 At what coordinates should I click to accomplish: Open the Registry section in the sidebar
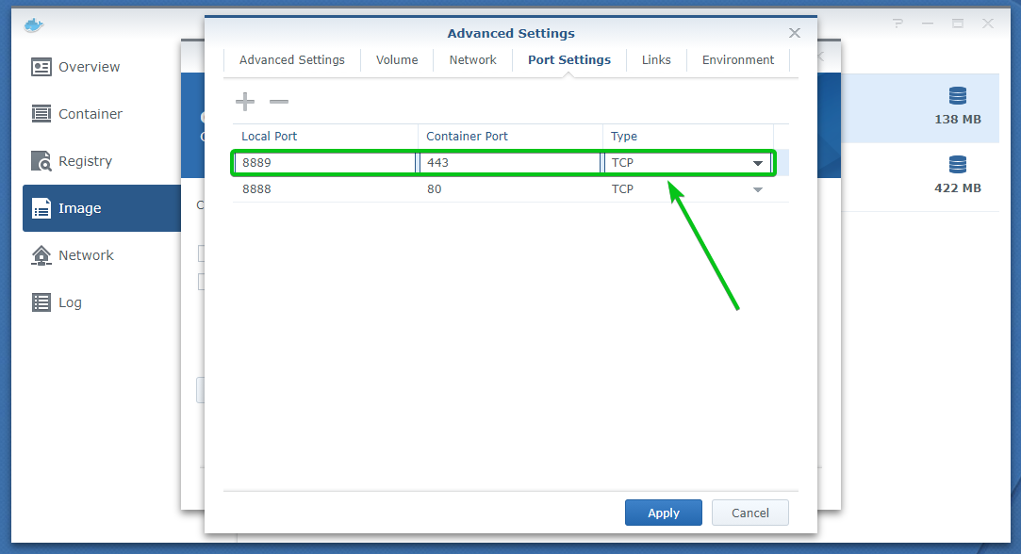click(102, 161)
